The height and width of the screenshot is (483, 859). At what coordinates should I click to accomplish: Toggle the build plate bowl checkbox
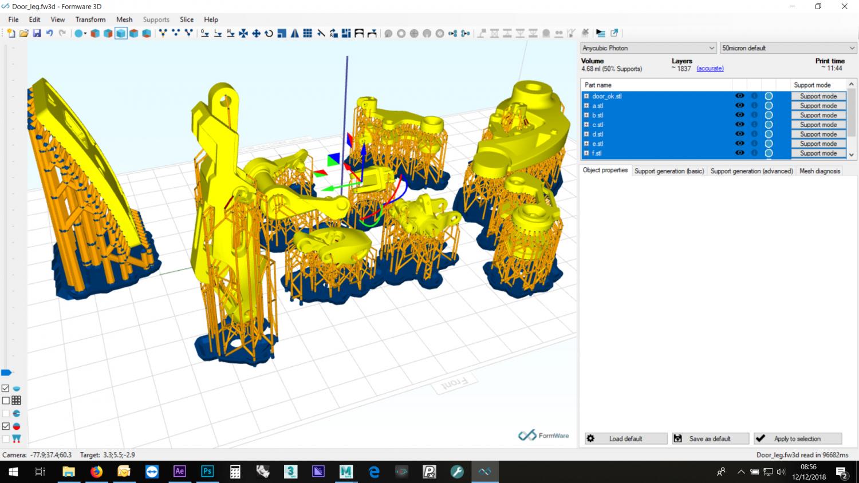6,388
